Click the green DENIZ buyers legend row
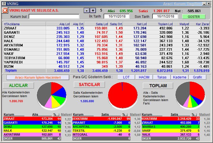 tap(32, 127)
